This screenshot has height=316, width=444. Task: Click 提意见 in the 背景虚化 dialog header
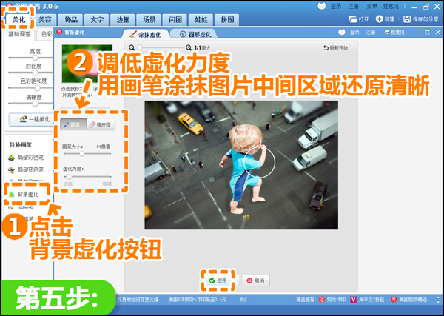394,33
